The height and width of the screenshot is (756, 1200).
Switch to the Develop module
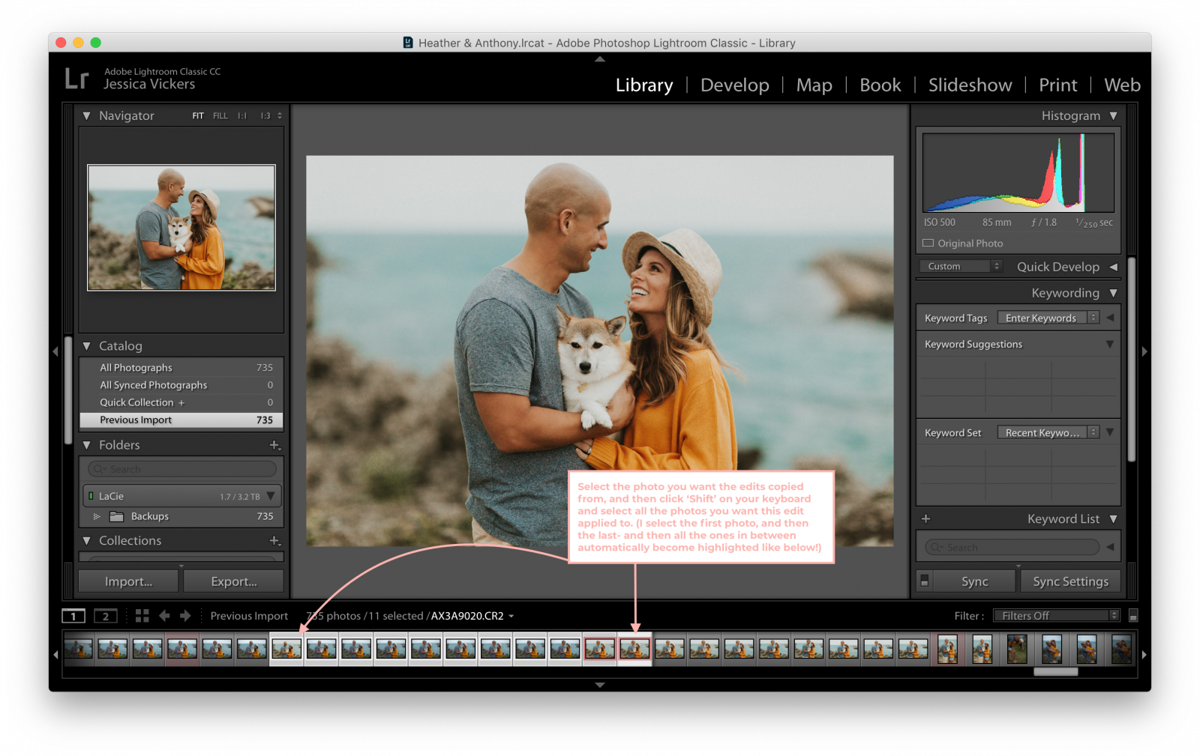tap(734, 85)
